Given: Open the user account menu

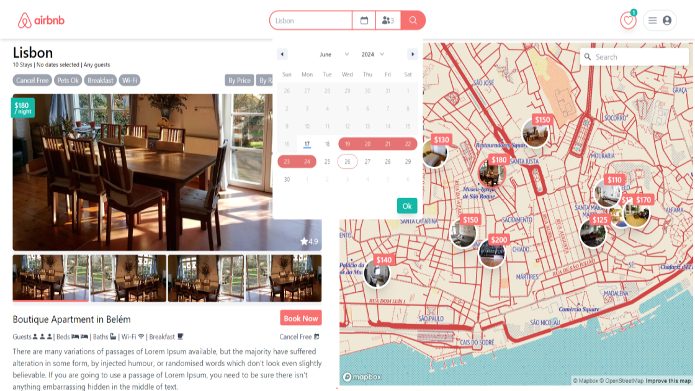Looking at the screenshot, I should [660, 20].
